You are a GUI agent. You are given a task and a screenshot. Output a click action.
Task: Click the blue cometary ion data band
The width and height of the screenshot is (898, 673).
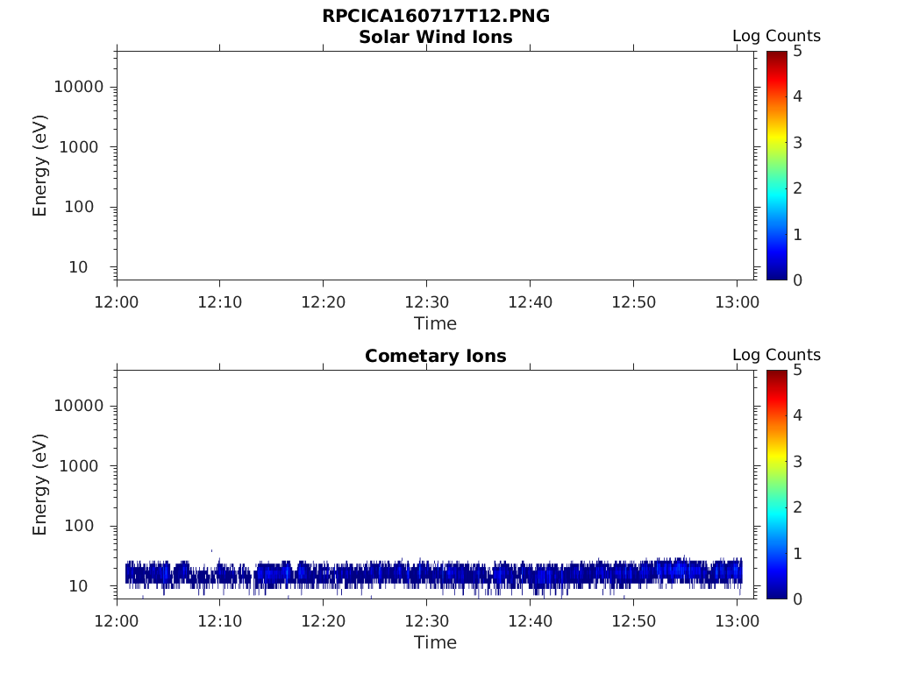coord(434,574)
